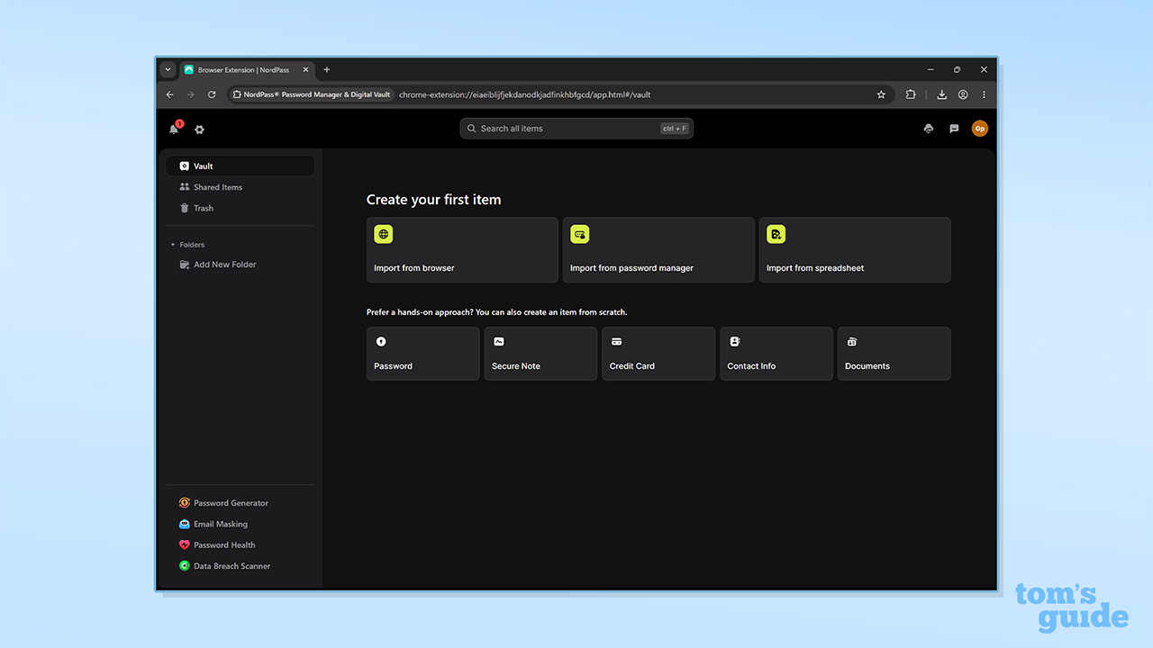Click the cloud sync icon in the NordPass header
The image size is (1153, 648).
[x=929, y=129]
